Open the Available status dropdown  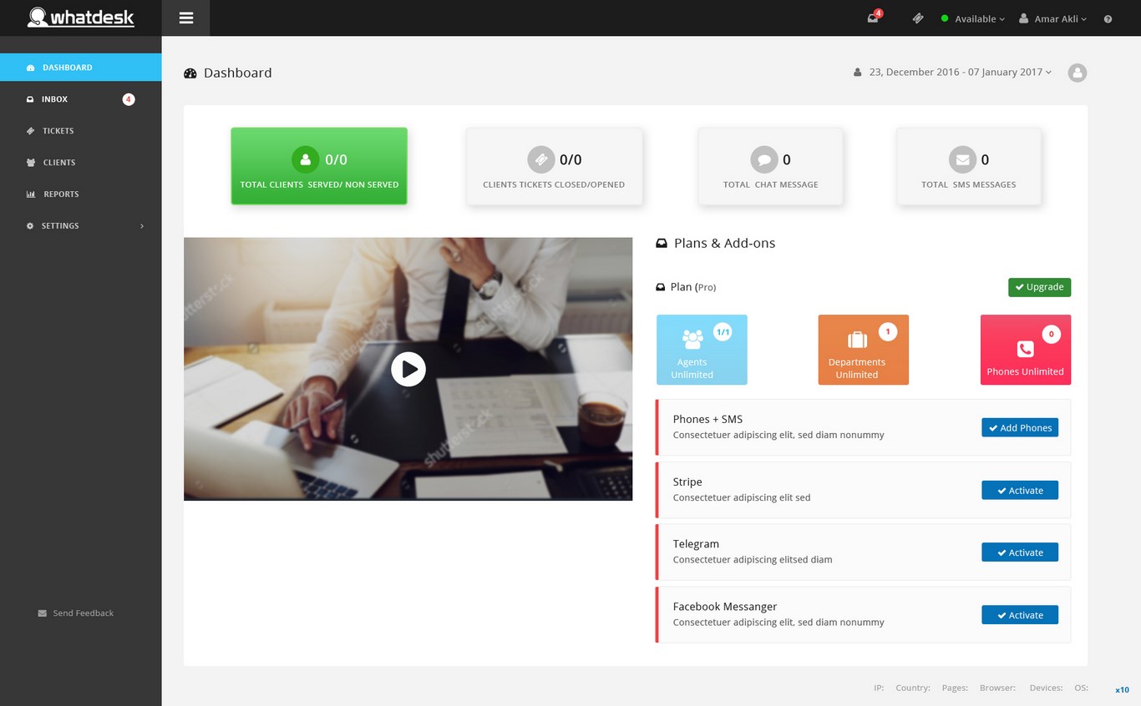coord(973,18)
